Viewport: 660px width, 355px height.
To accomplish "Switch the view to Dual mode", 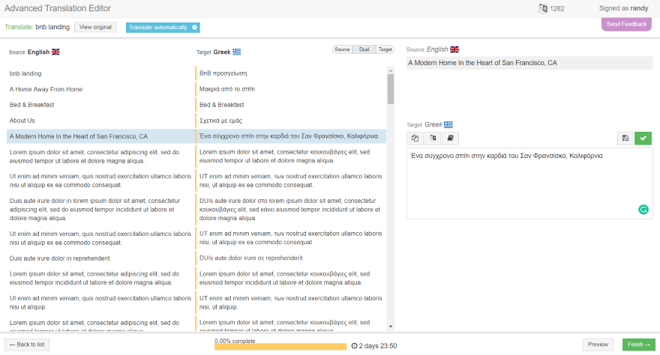I will tap(364, 49).
